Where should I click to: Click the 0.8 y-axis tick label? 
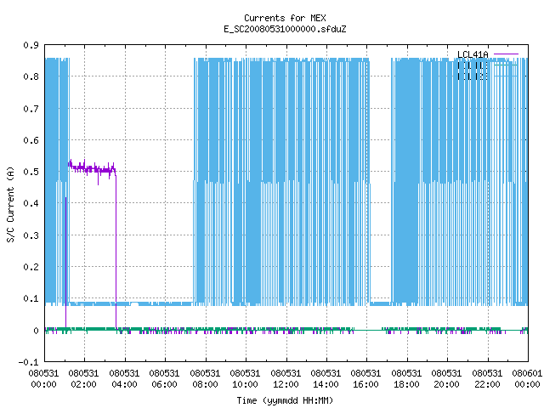[31, 76]
